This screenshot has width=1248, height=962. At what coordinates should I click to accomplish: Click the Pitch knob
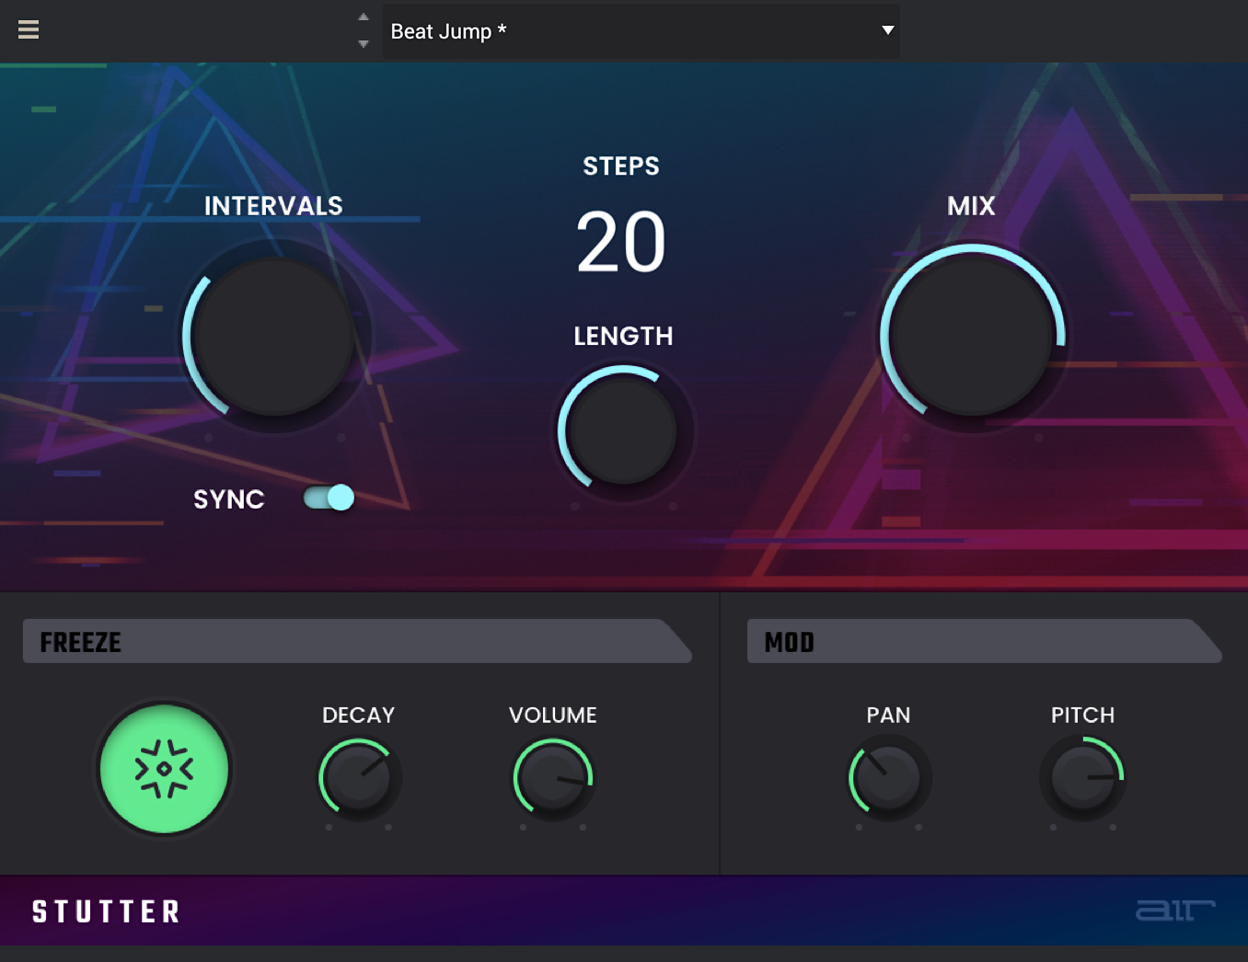click(1082, 777)
